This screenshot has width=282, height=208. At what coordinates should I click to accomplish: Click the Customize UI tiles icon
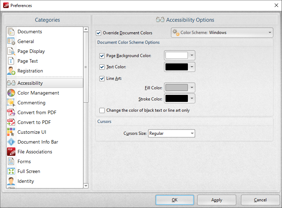point(11,132)
